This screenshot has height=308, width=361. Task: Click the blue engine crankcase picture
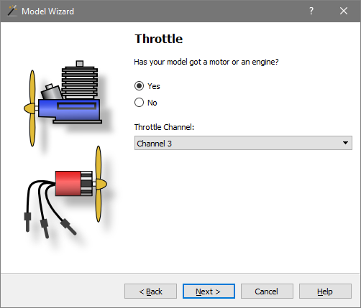pos(70,111)
